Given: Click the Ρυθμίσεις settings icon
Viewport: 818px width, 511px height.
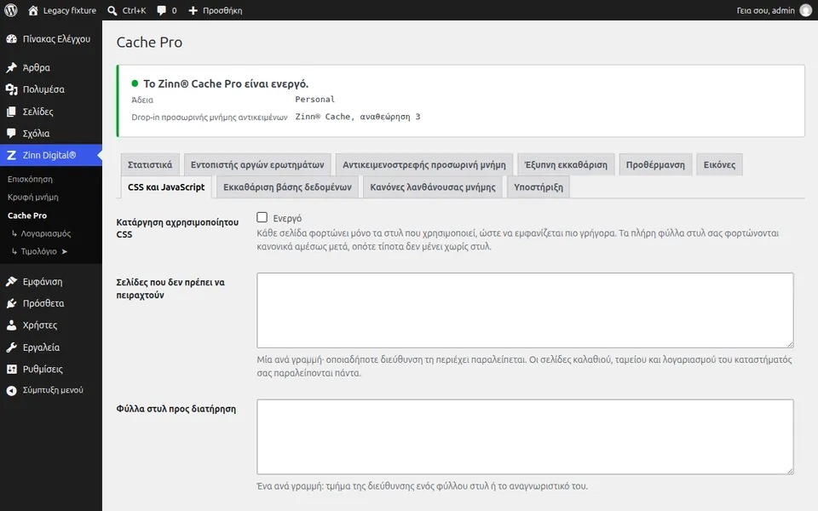Looking at the screenshot, I should click(11, 369).
